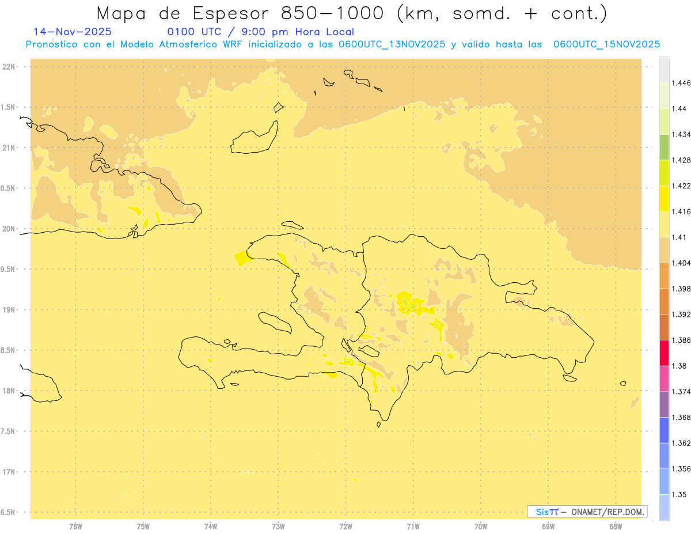Click the bright yellow band between 1.416 and 1.422
The width and height of the screenshot is (691, 534).
[664, 198]
